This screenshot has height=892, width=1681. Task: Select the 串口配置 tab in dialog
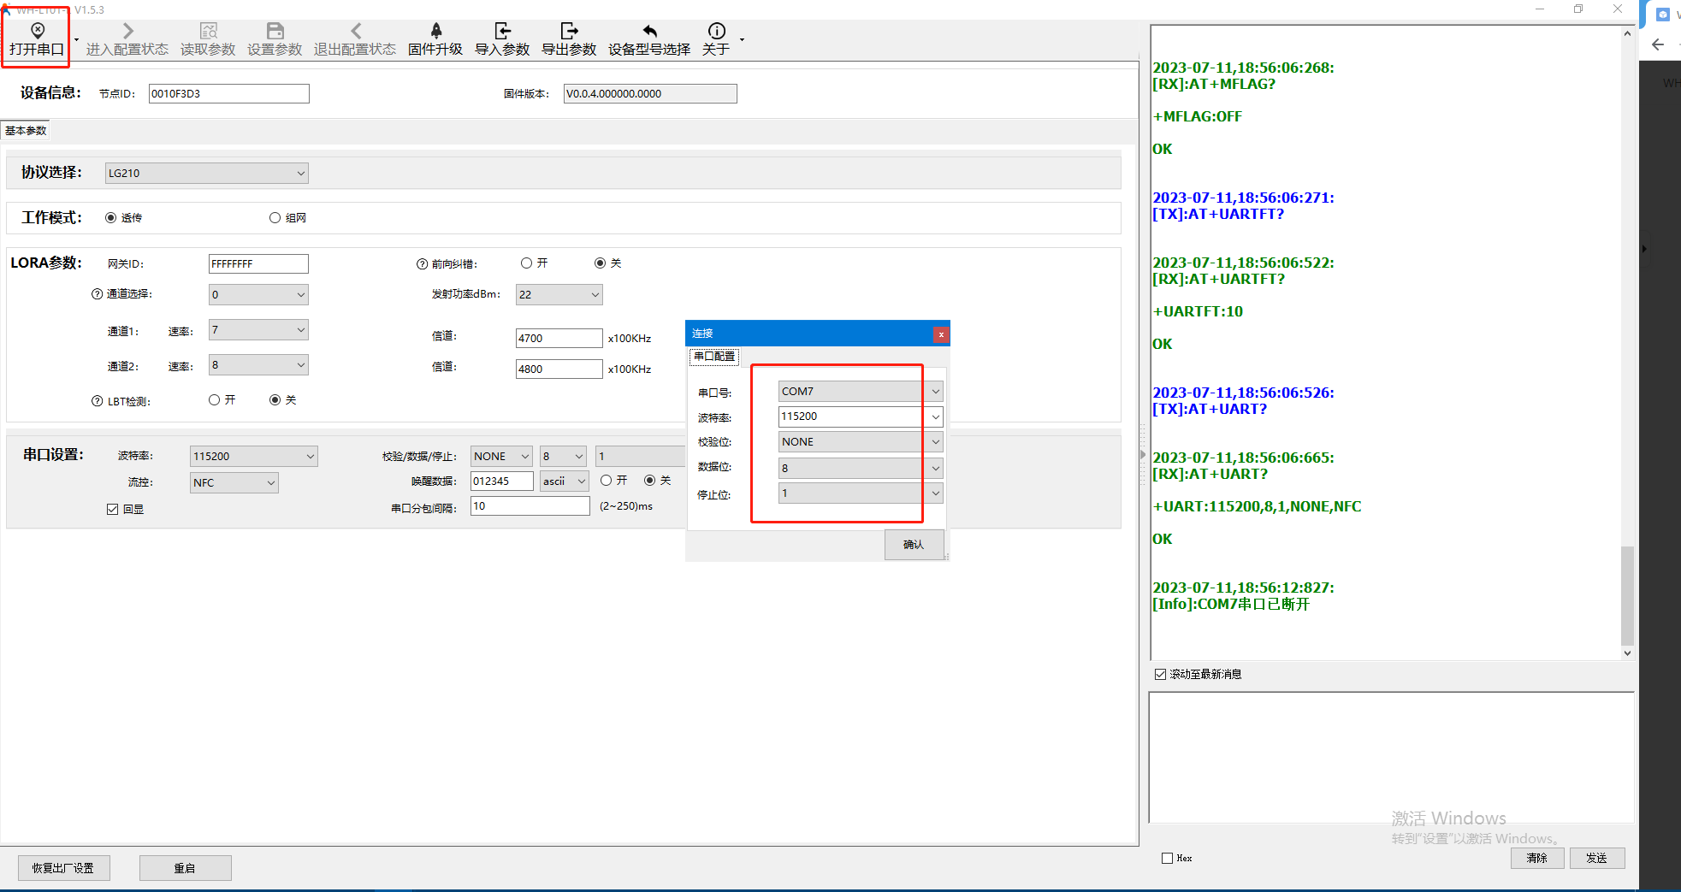point(713,357)
